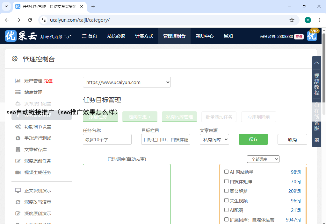Click the play icon beside 手动运行测试
The width and height of the screenshot is (326, 224).
(x=18, y=138)
